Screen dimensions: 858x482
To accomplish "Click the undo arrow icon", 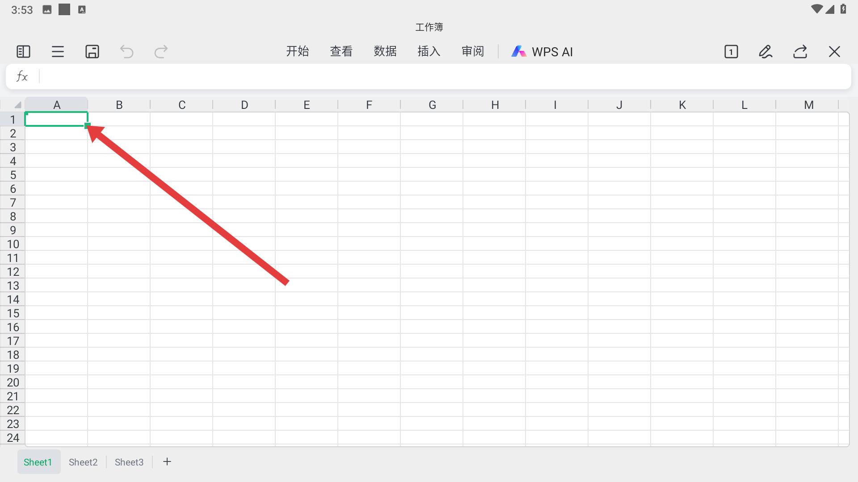I will pos(127,52).
